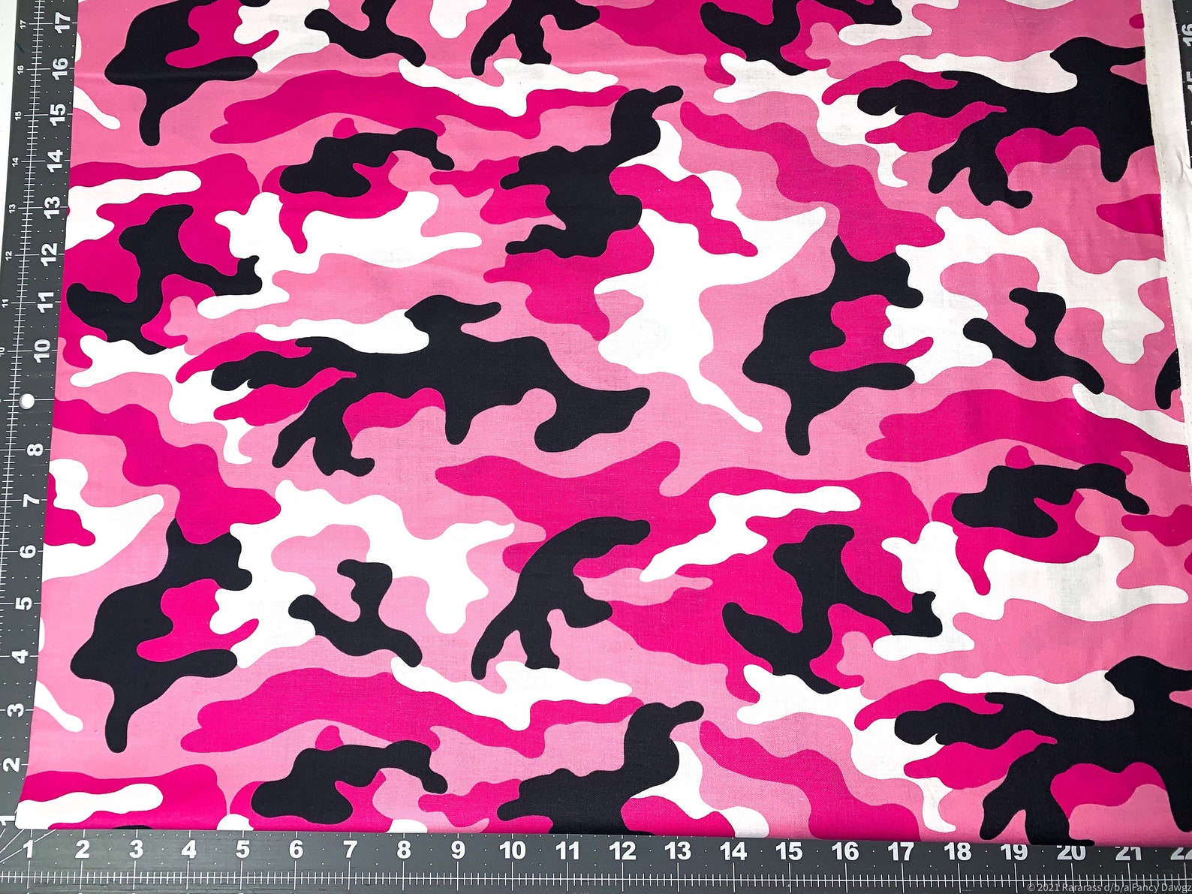The height and width of the screenshot is (894, 1192).
Task: Click number 1 on the bottom ruler
Action: pyautogui.click(x=29, y=850)
